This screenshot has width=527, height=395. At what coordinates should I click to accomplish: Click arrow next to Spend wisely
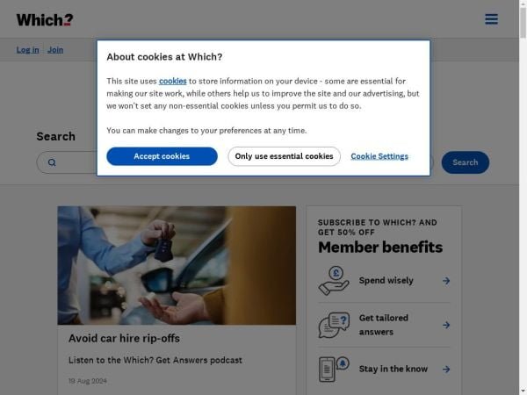point(446,281)
